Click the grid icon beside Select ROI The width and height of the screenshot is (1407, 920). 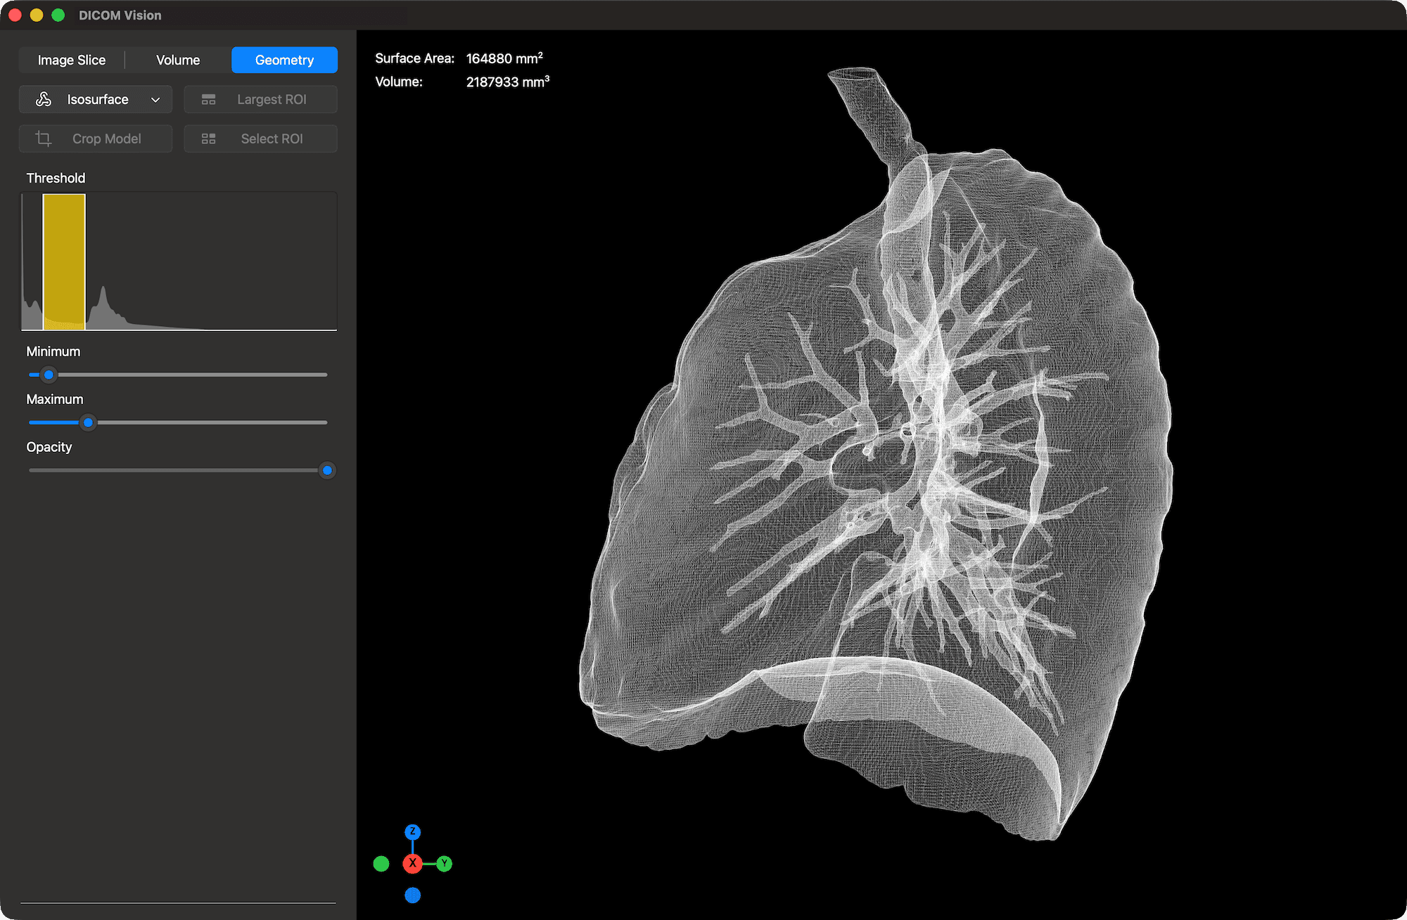208,138
